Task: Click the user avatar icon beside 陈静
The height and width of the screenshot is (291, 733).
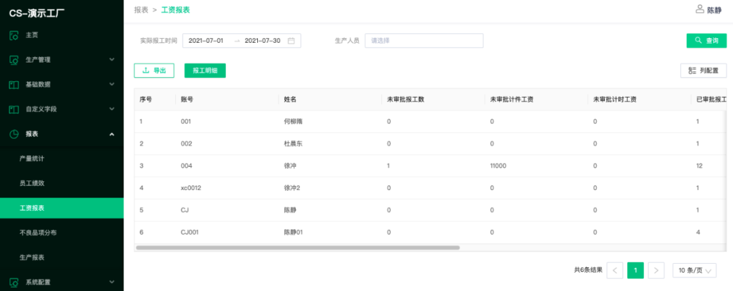Action: pos(700,9)
